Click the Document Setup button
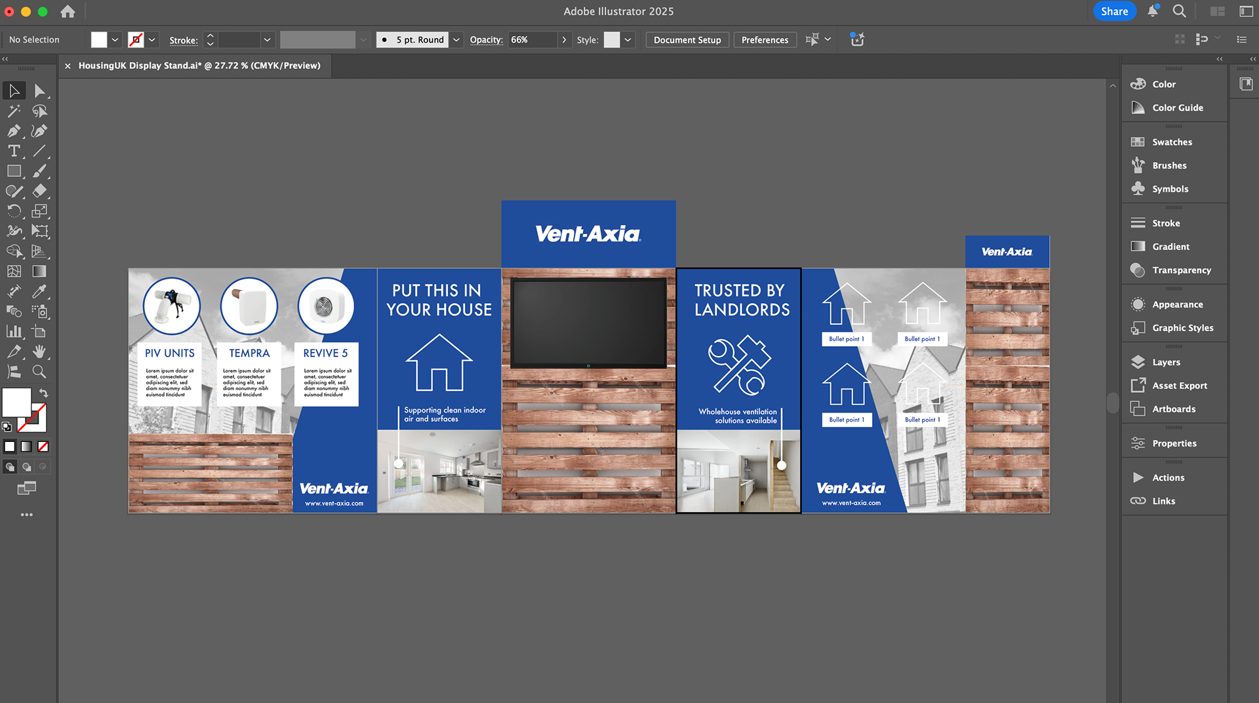Screen dimensions: 1259x703 pos(687,39)
